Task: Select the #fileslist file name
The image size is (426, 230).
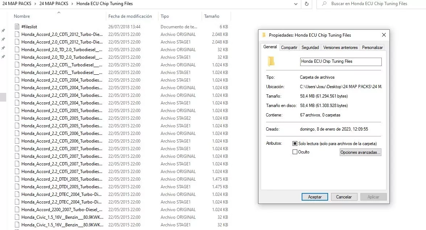Action: (29, 26)
